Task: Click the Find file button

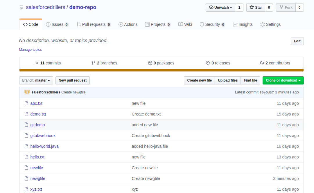Action: pos(250,80)
